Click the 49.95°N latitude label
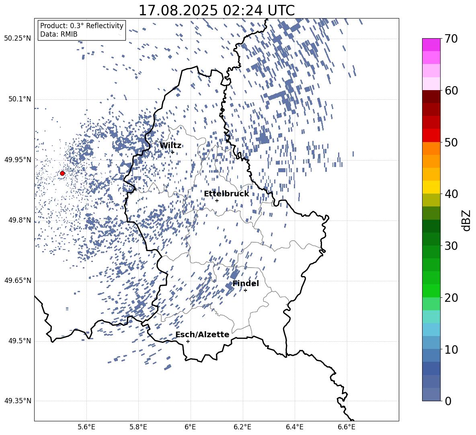 click(18, 160)
